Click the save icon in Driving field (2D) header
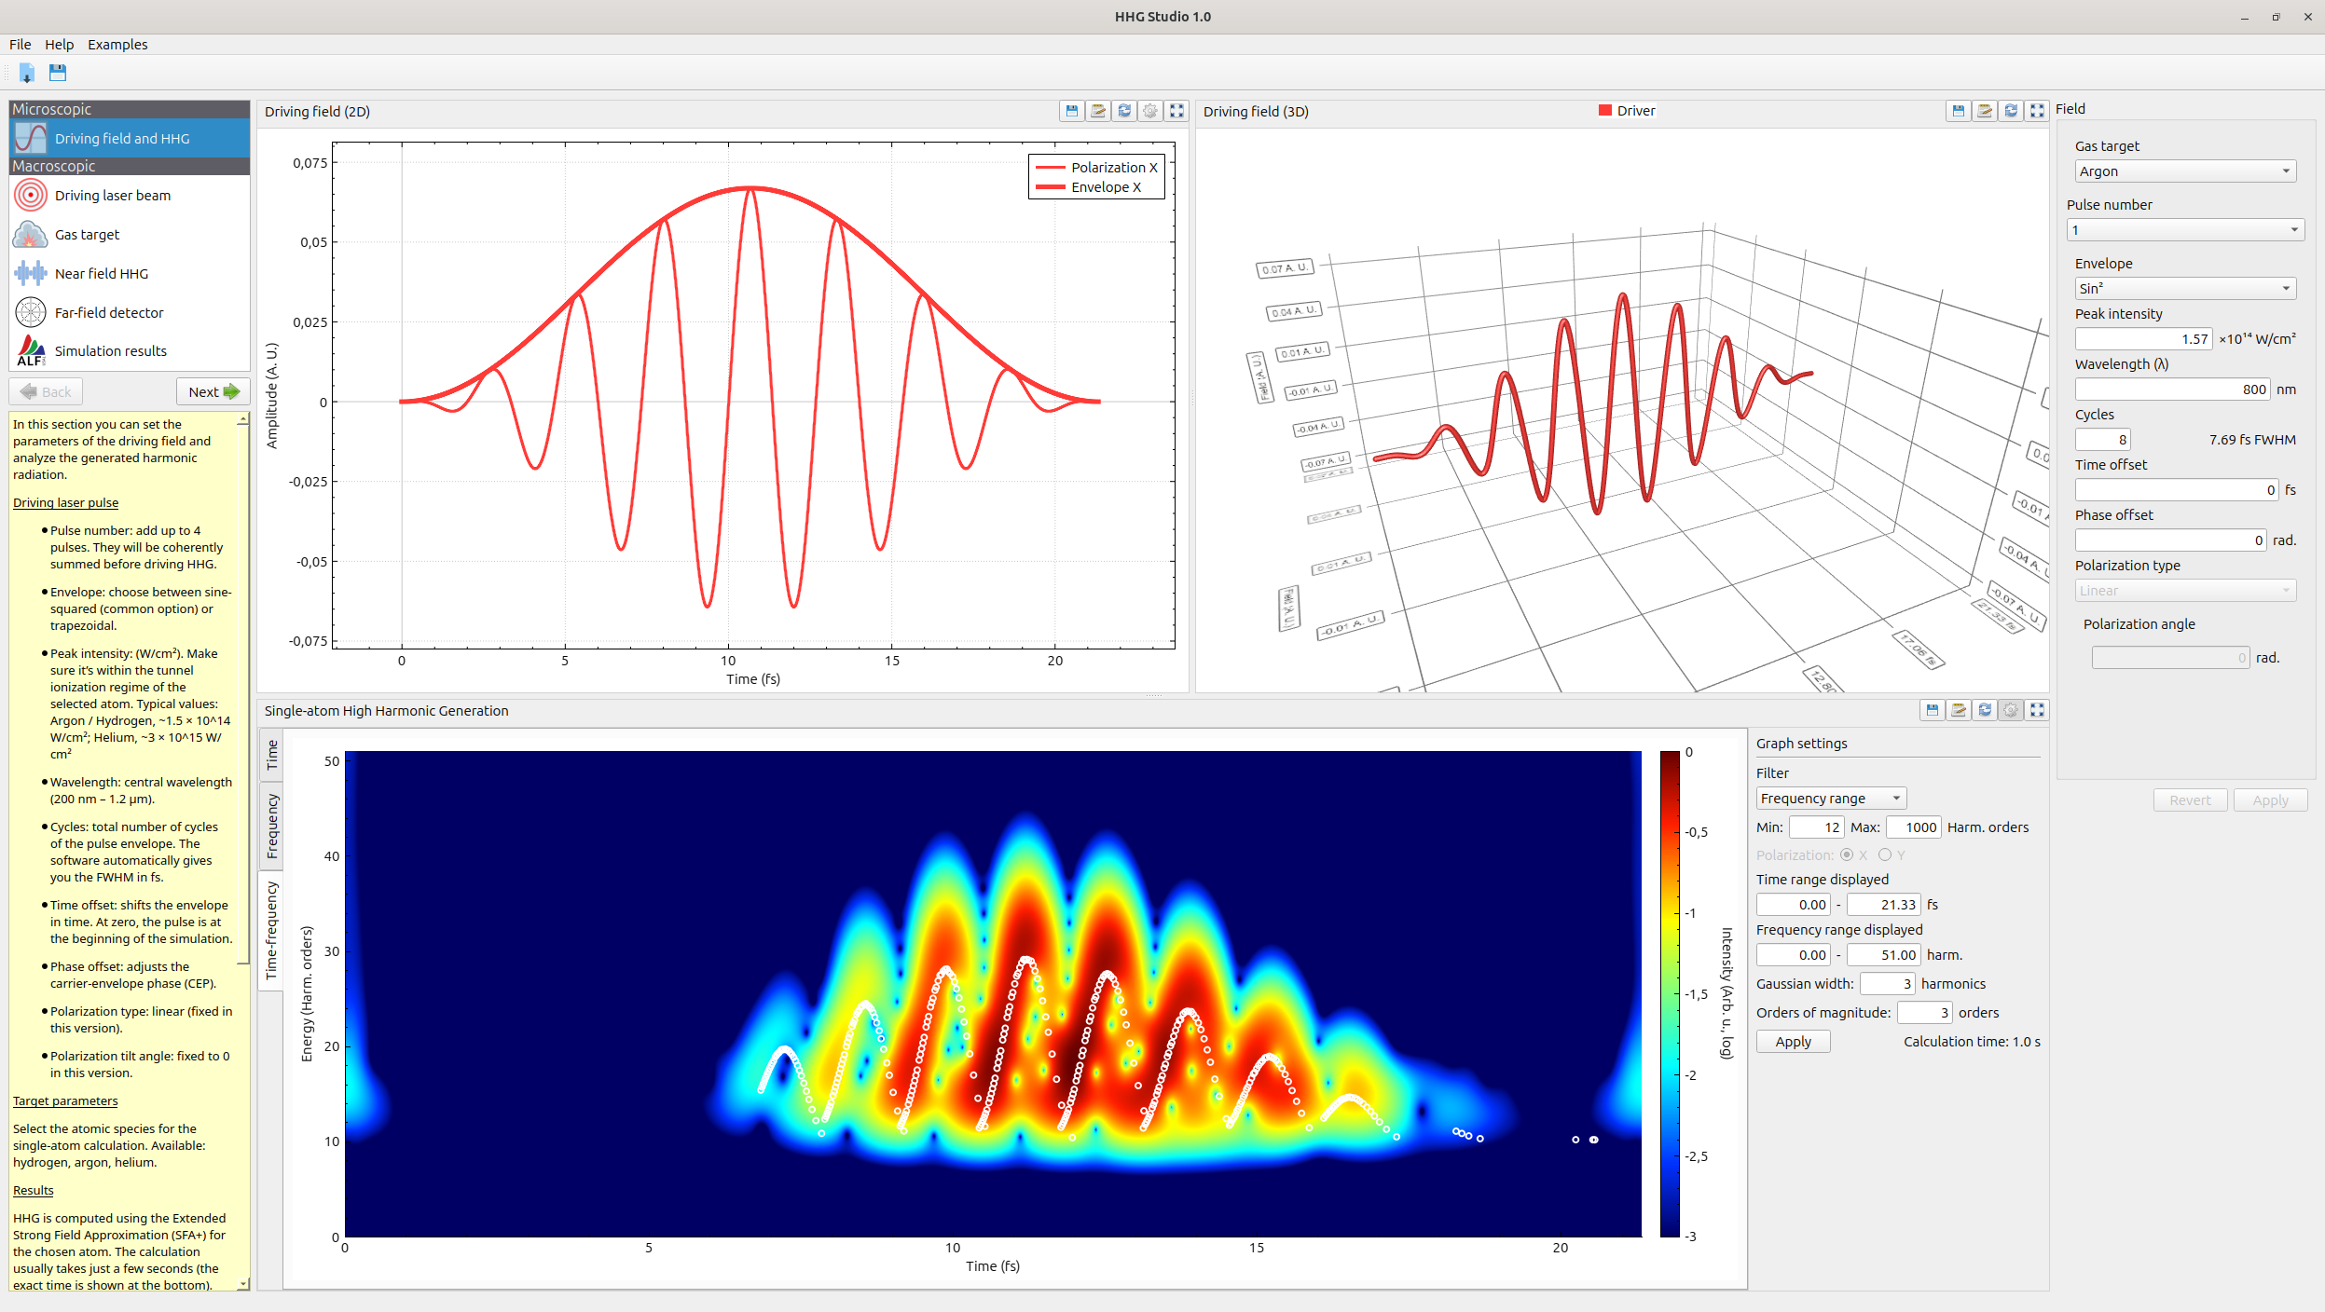The height and width of the screenshot is (1312, 2325). [x=1072, y=111]
